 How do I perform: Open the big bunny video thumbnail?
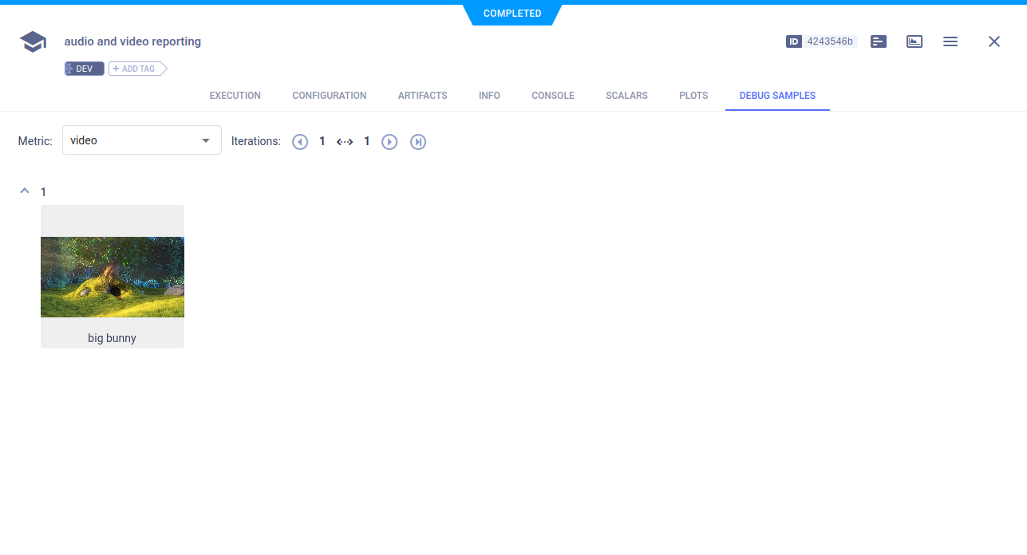point(112,277)
